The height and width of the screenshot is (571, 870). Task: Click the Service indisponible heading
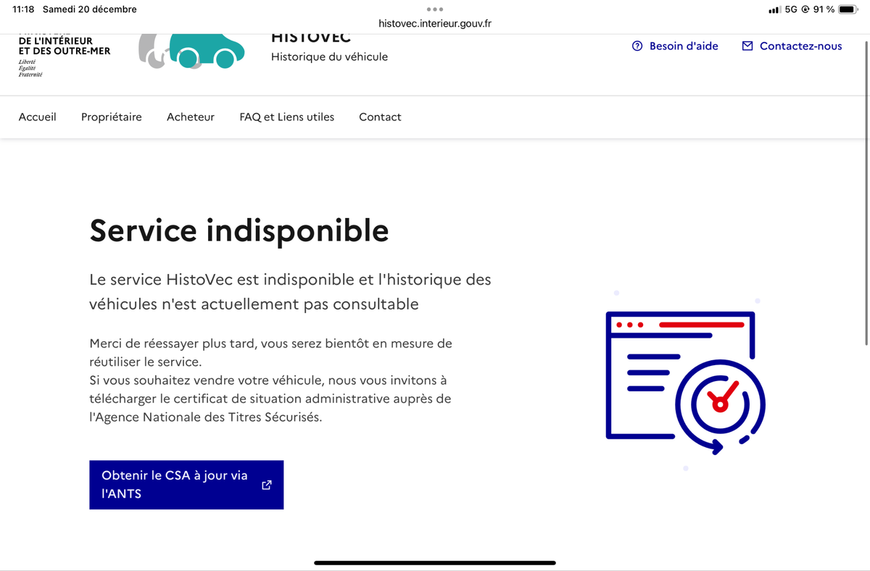point(239,230)
